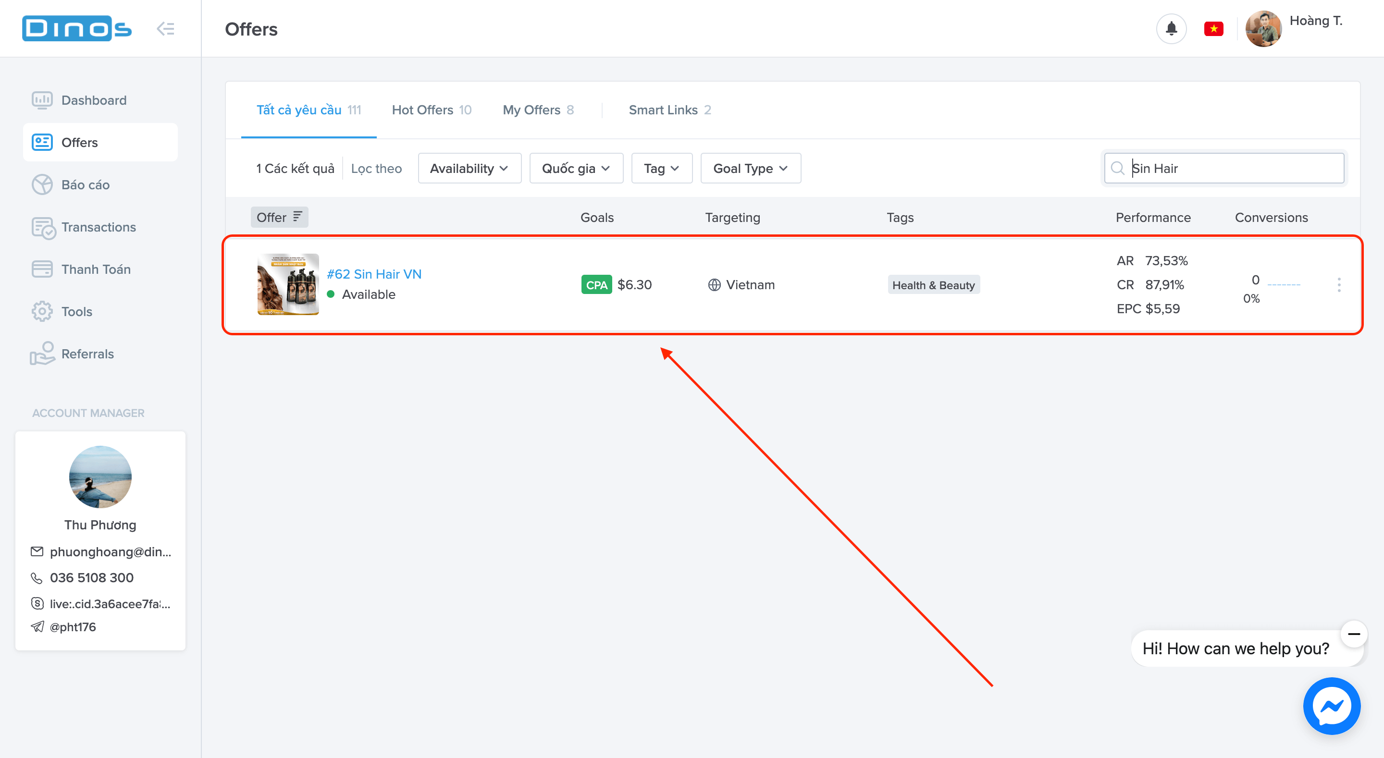
Task: Open the three-dot menu for Sin Hair VN
Action: [1339, 285]
